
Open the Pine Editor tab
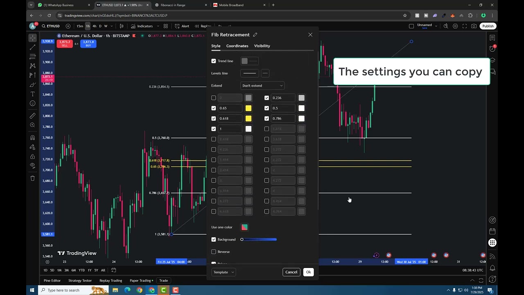pos(52,281)
